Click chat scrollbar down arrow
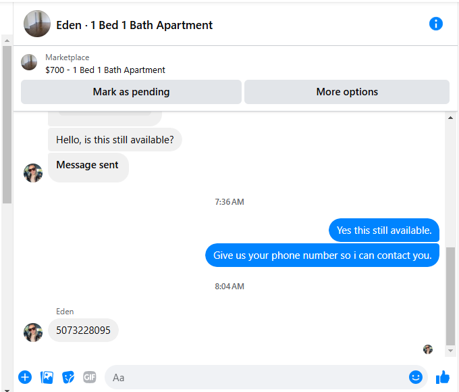 tap(450, 351)
